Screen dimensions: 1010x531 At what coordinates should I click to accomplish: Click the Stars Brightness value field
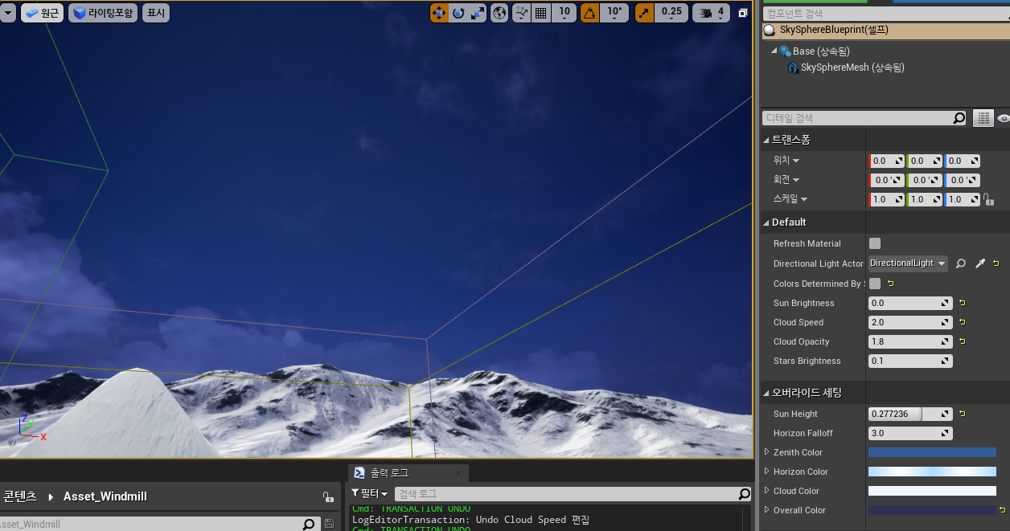(x=910, y=361)
